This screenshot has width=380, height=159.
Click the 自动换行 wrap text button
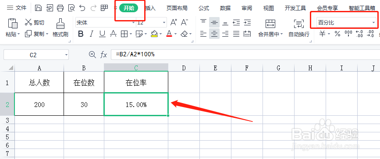pyautogui.click(x=299, y=28)
